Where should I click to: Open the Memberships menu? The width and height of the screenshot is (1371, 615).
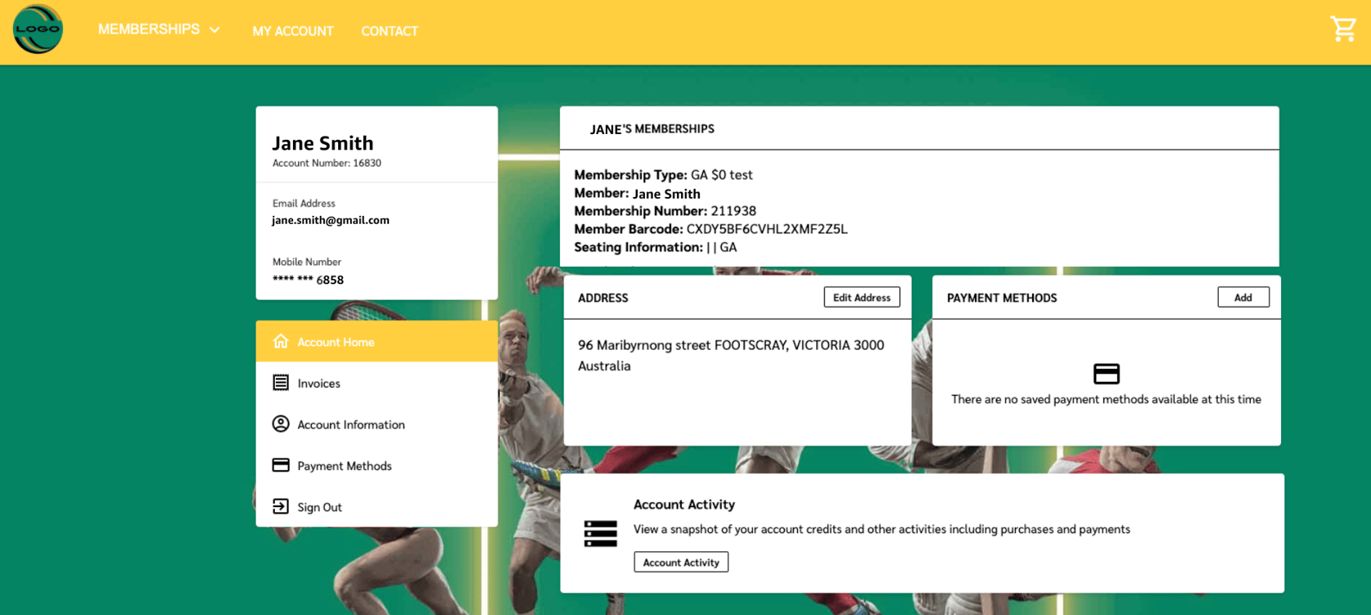pos(149,29)
